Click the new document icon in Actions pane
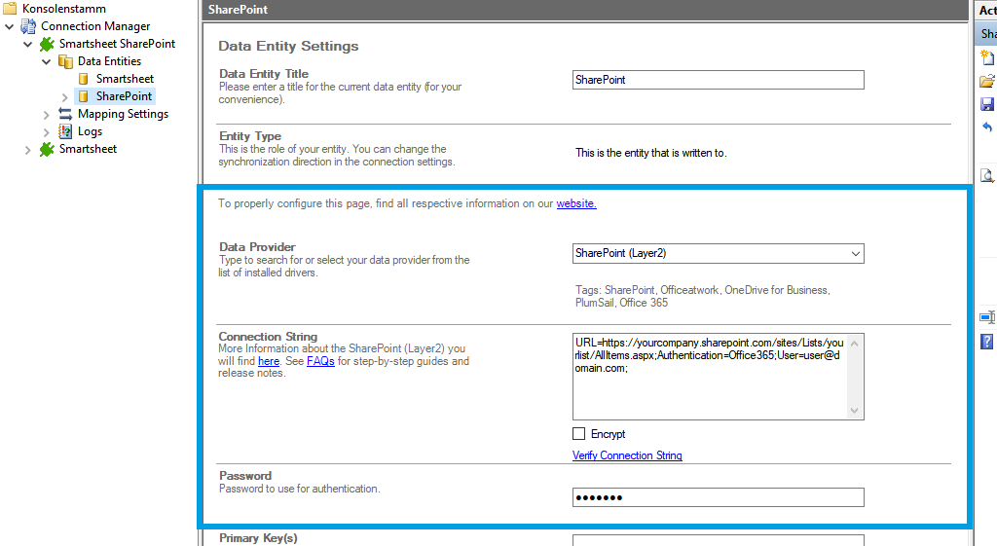Viewport: 997px width, 546px height. 987,58
